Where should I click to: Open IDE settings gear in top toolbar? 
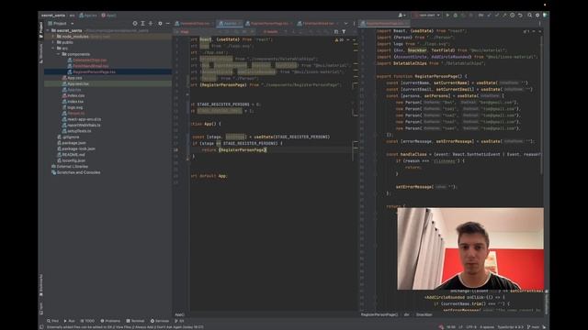coord(537,16)
